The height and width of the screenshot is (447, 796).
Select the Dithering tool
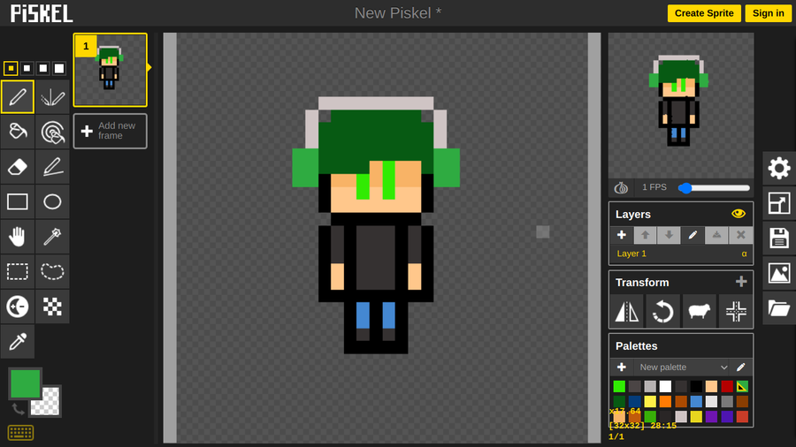[52, 307]
